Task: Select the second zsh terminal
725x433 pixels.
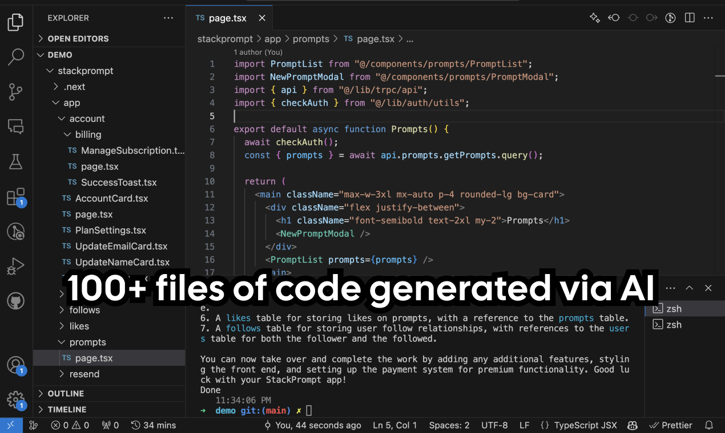Action: (684, 325)
